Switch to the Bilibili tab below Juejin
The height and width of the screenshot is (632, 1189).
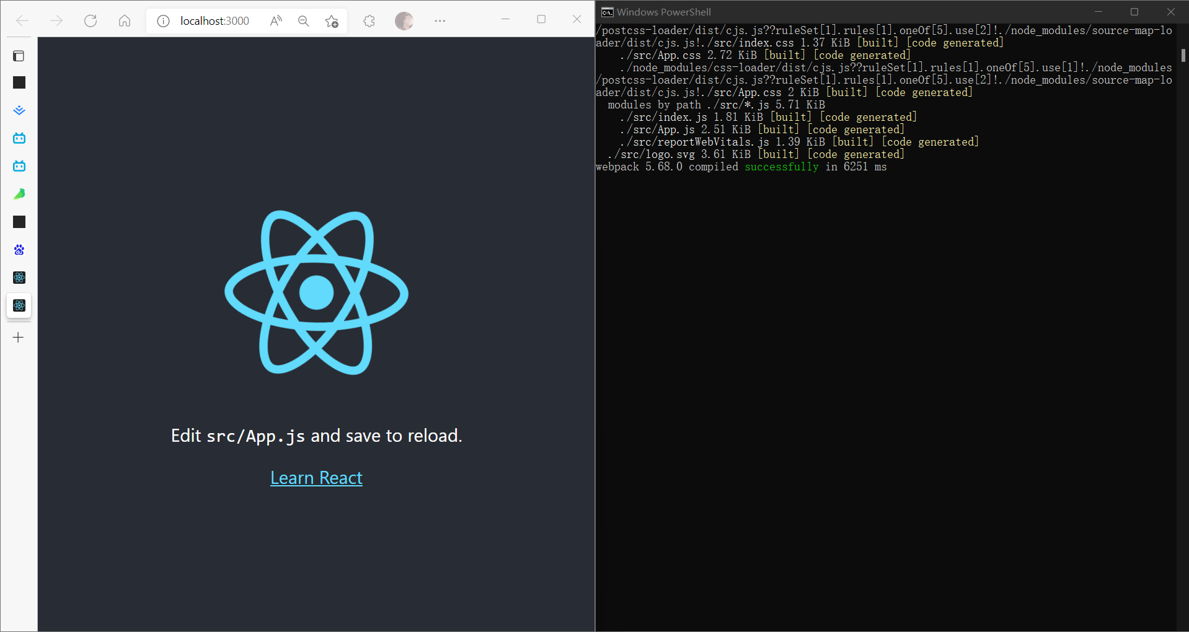click(x=19, y=138)
